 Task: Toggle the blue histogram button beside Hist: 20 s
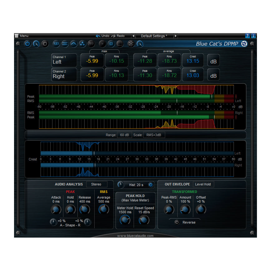(151, 185)
